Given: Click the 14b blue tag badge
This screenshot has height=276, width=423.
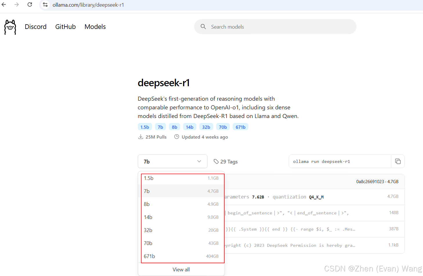Looking at the screenshot, I should 190,127.
